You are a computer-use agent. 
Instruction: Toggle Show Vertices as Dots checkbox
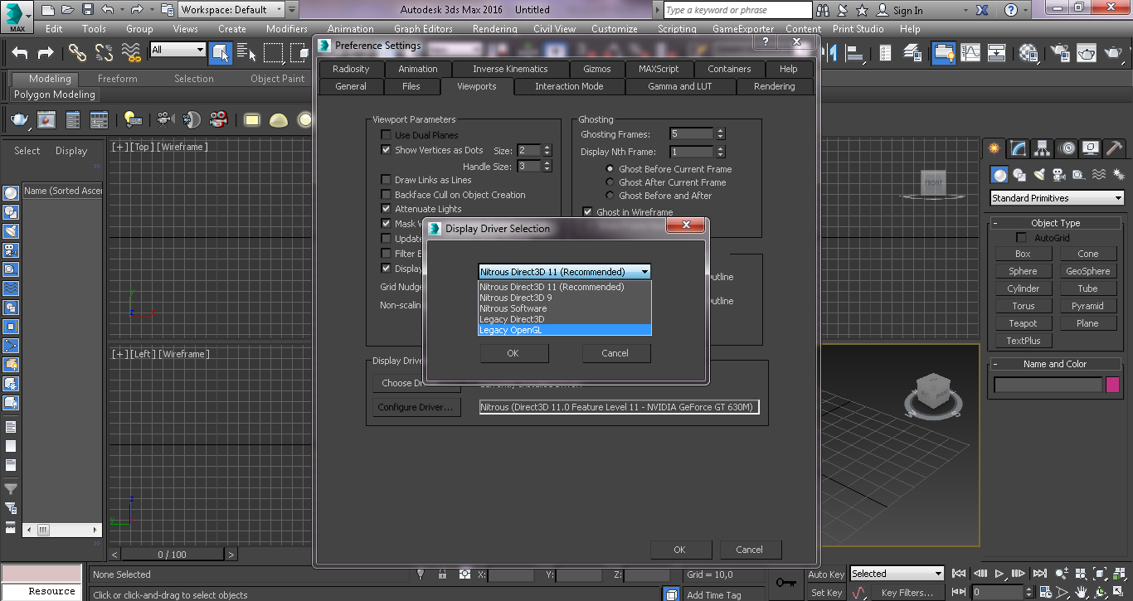pyautogui.click(x=386, y=150)
